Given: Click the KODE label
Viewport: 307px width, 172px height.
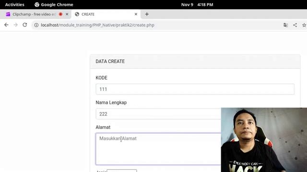Looking at the screenshot, I should pos(101,78).
